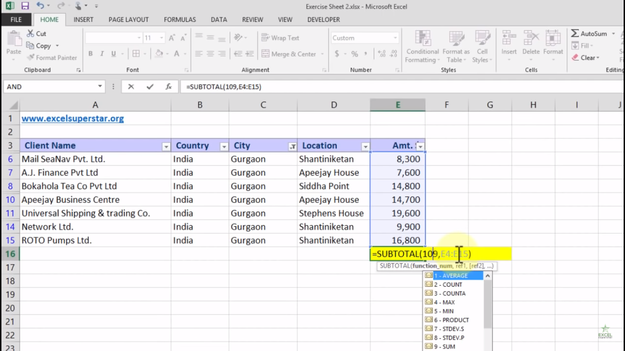Screen dimensions: 625x351
Task: Click the Redo arrow icon
Action: [60, 6]
